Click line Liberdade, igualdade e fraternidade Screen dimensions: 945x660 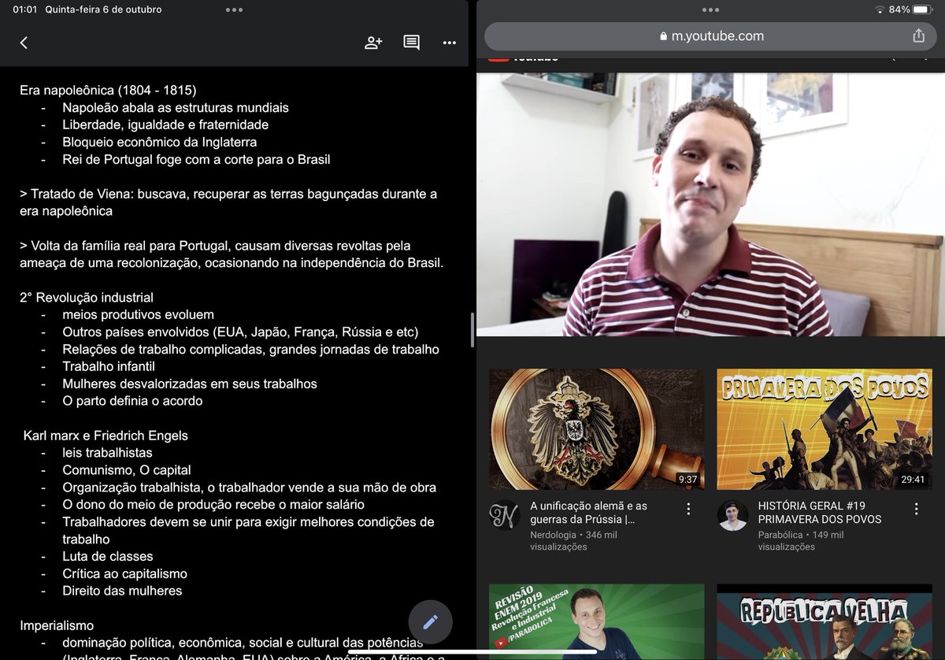pos(165,124)
